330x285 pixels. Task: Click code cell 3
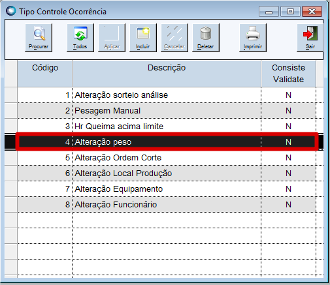(x=45, y=127)
